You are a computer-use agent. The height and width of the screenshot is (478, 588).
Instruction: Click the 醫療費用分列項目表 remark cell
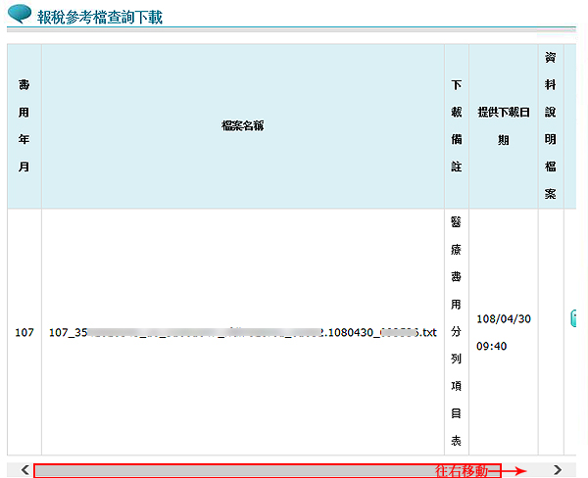pos(456,332)
